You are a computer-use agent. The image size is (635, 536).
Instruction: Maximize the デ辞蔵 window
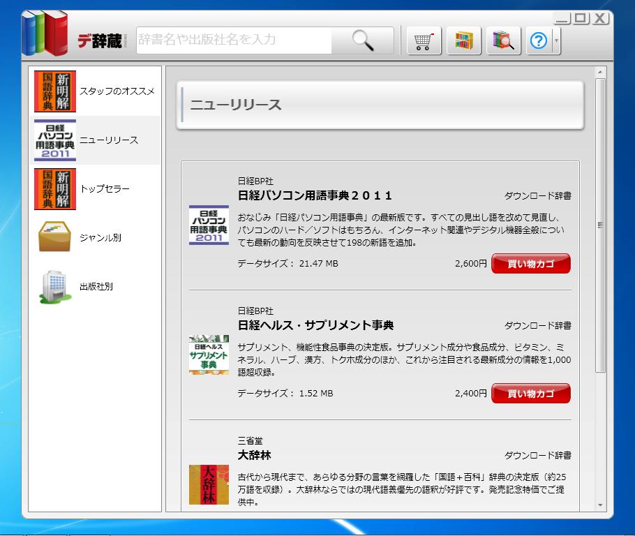click(581, 19)
